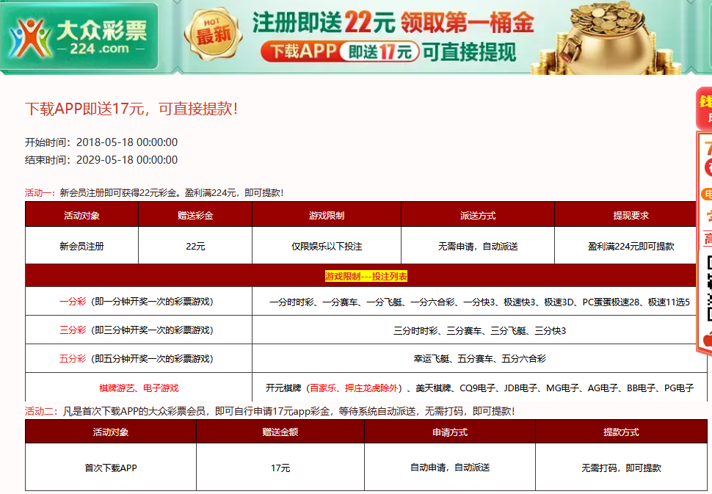Screen dimensions: 712x494
Task: Click the red 棋牌游艺、电子游戏 label
Action: (x=139, y=388)
